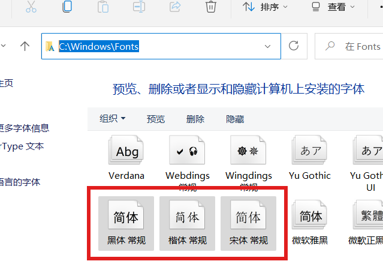Screen dimensions: 383x276
Task: Open the 组织 organize menu
Action: (x=112, y=119)
